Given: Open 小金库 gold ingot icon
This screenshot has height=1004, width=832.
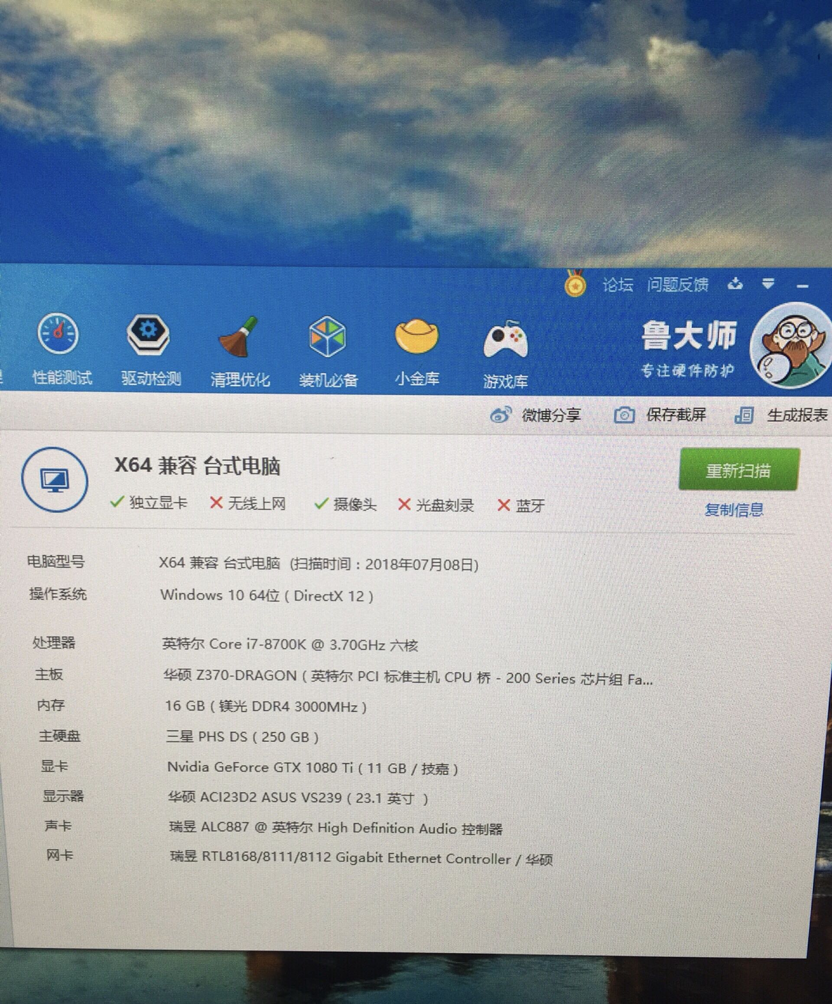Looking at the screenshot, I should pyautogui.click(x=416, y=338).
